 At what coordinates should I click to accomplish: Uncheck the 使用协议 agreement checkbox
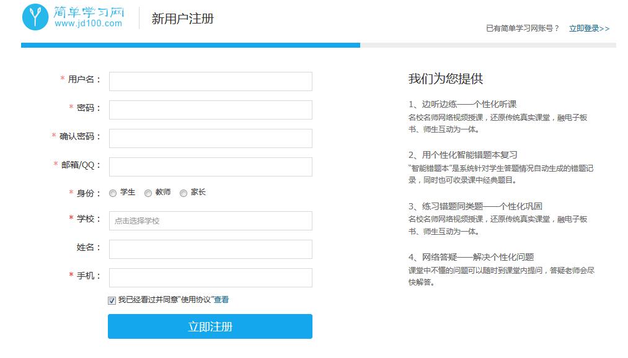tap(112, 300)
